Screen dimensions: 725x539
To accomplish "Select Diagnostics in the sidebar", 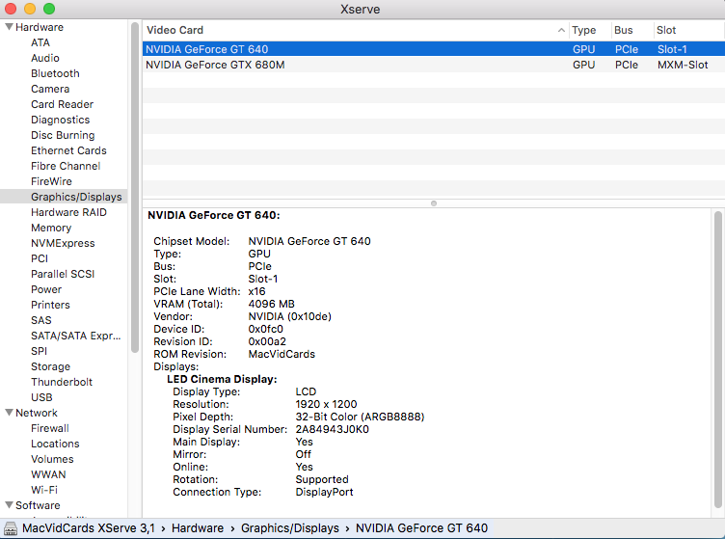I will coord(60,120).
